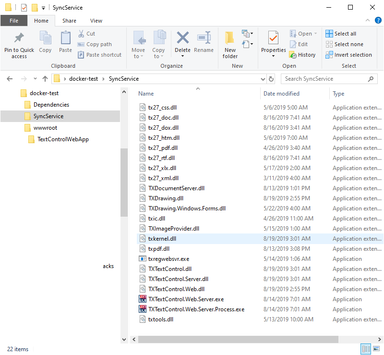Open the Properties checkmark icon

(273, 37)
